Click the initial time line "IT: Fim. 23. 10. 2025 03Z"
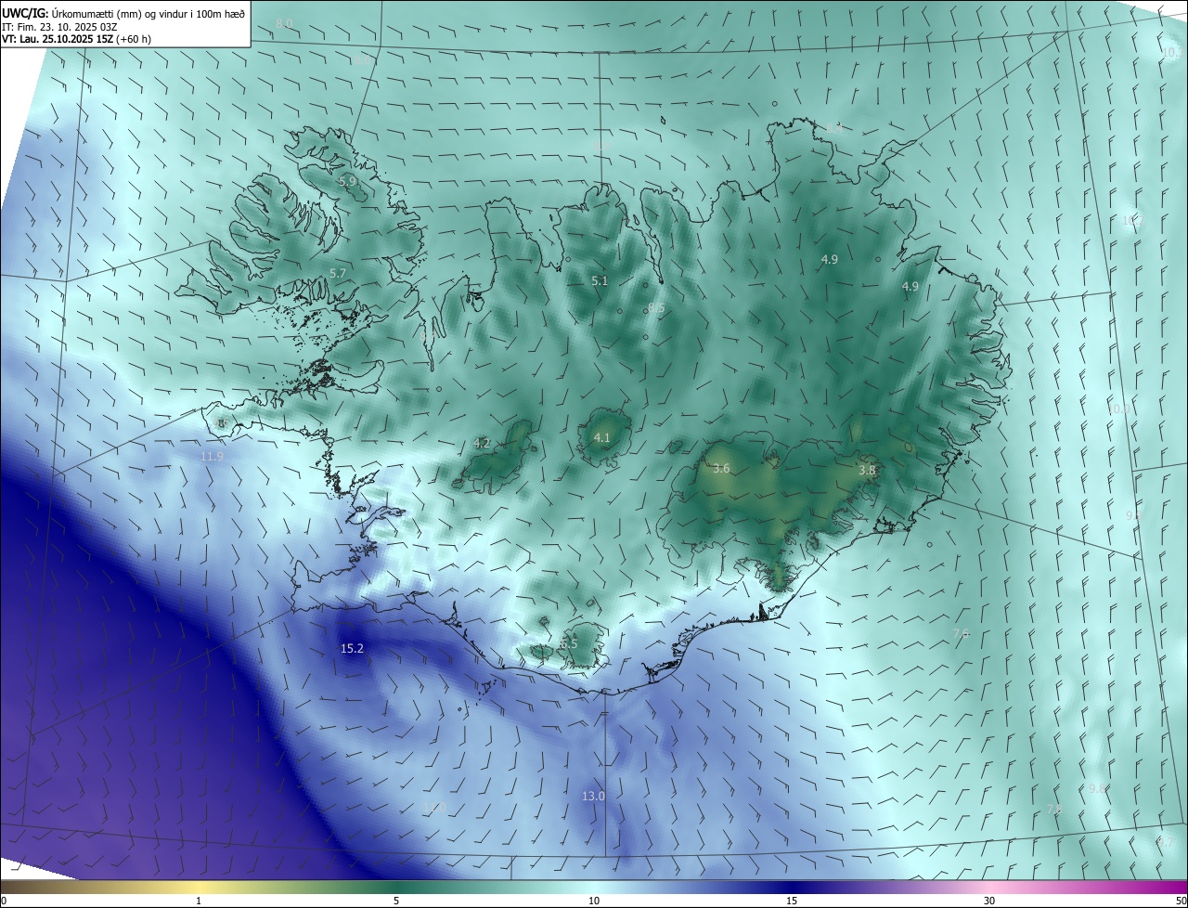 pos(59,26)
